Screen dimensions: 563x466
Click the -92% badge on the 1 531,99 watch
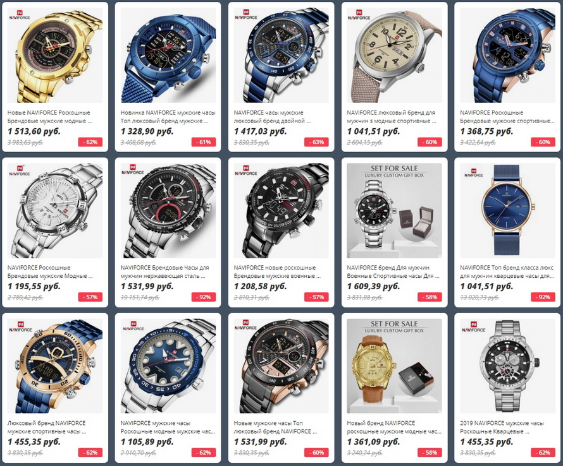tap(203, 297)
